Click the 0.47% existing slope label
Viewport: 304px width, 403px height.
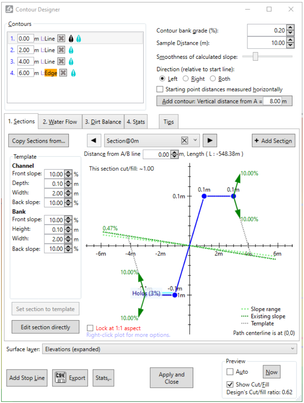(x=110, y=228)
